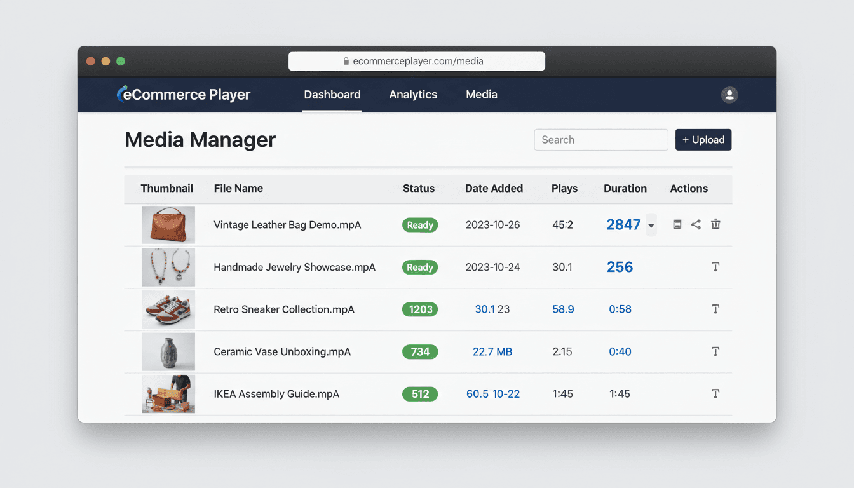Open the share icon for Vintage Leather Bag Demo
Image resolution: width=854 pixels, height=488 pixels.
tap(696, 224)
